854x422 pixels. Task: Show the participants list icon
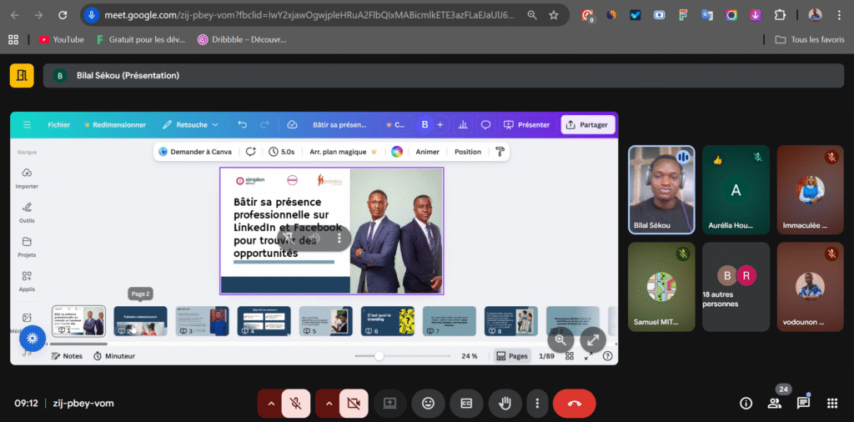coord(775,403)
